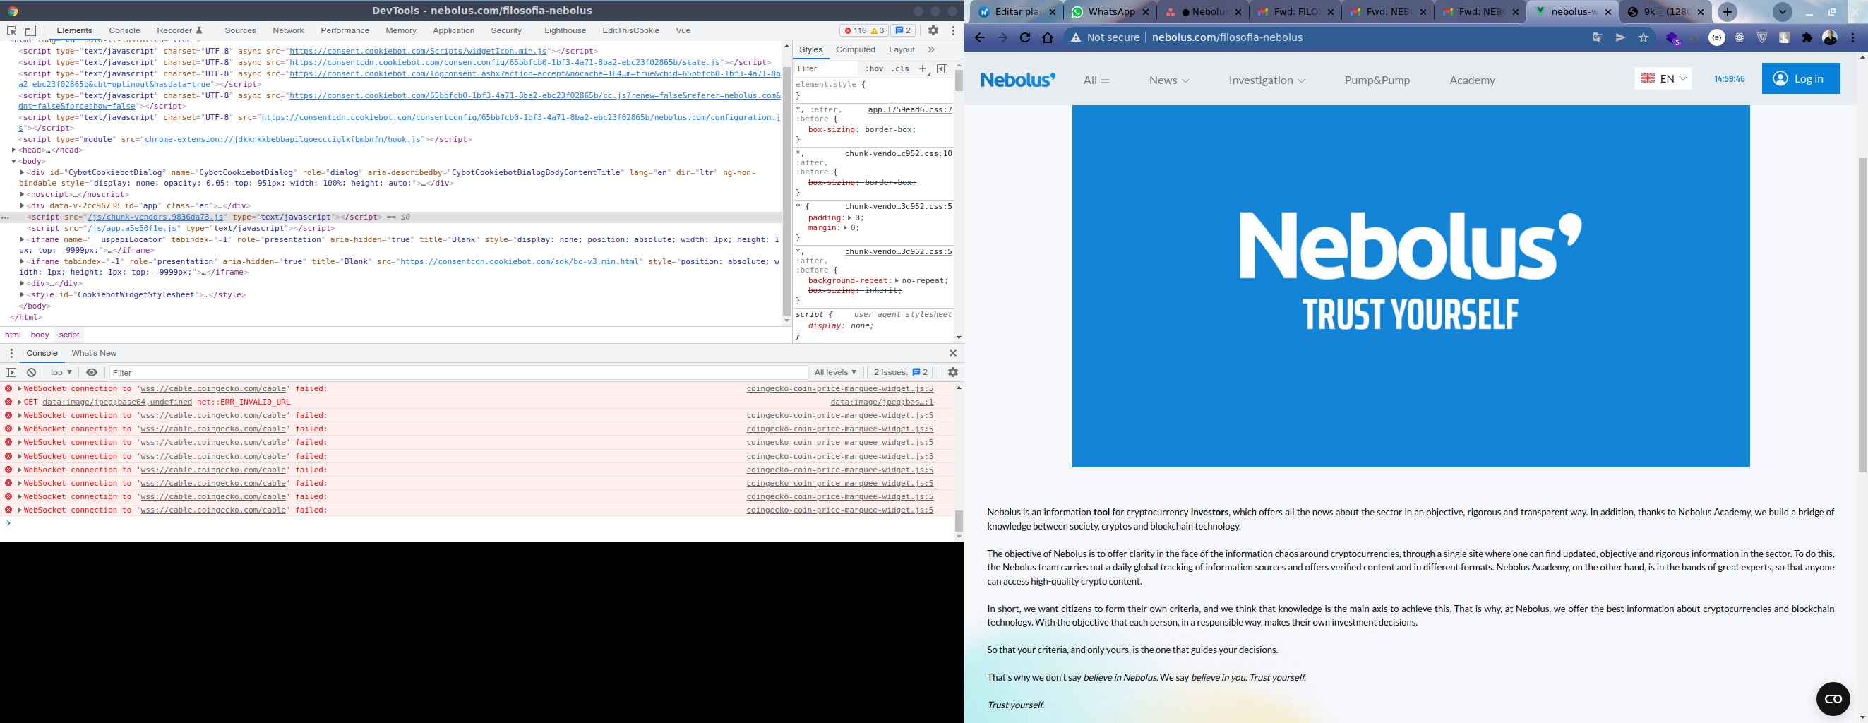Viewport: 1868px width, 723px height.
Task: Activate the inspect element picker icon
Action: [x=11, y=30]
